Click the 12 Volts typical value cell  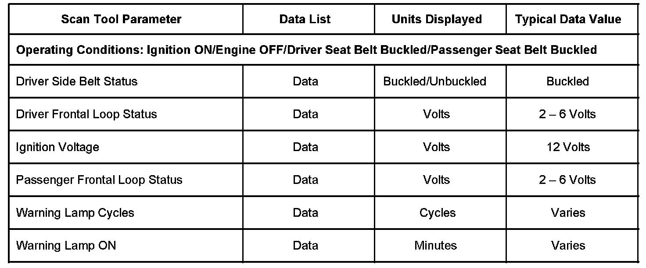pyautogui.click(x=568, y=147)
